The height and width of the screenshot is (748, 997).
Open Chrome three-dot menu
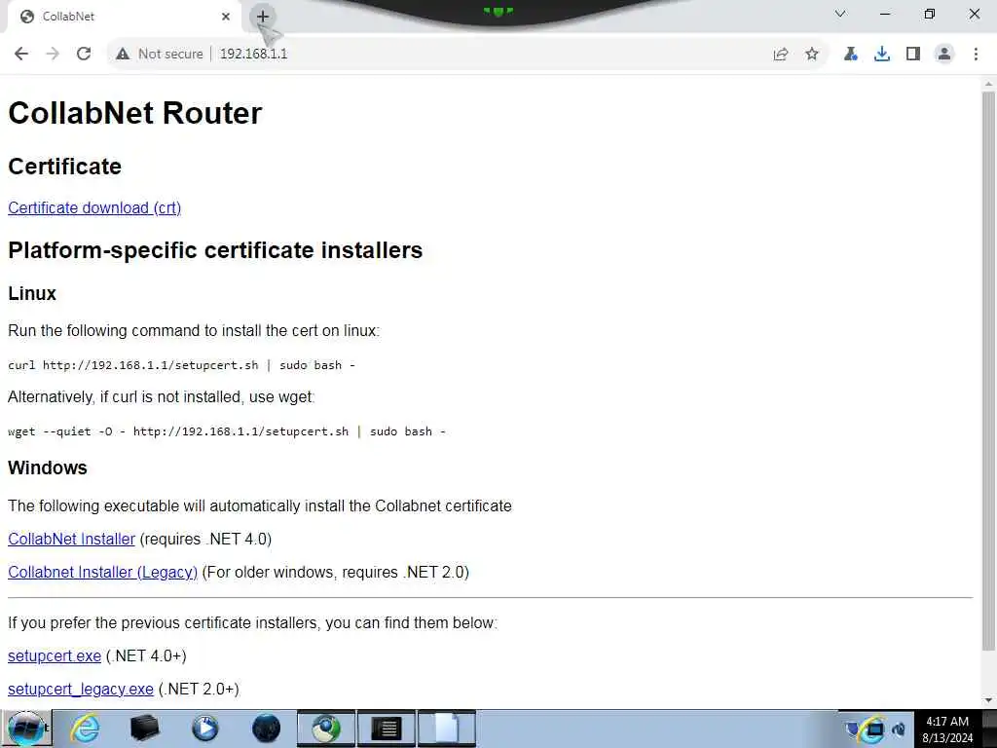(976, 55)
